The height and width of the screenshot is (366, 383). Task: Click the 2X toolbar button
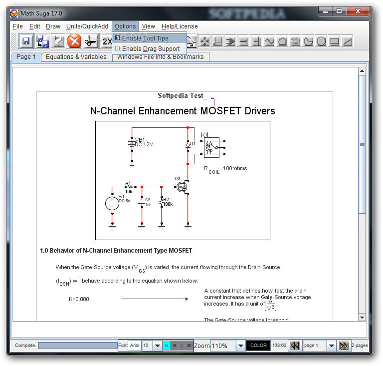point(107,41)
